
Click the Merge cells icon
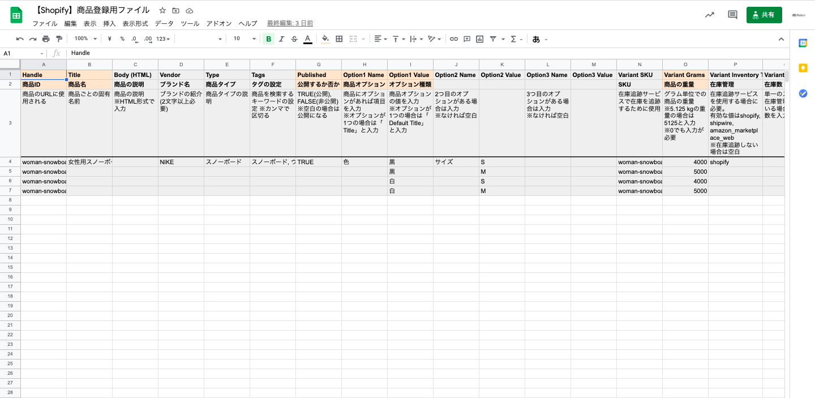353,39
